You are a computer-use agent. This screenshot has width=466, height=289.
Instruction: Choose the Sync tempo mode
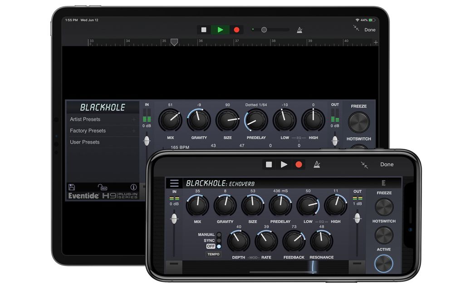(219, 240)
